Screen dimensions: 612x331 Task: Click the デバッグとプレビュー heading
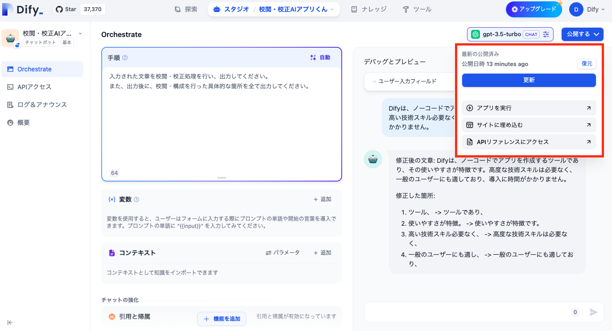point(395,62)
